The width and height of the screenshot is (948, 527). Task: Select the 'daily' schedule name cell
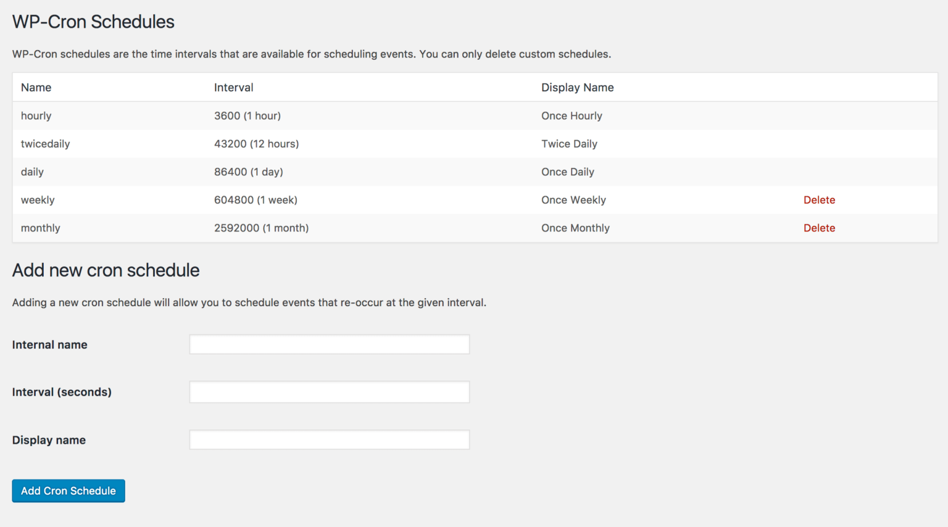(32, 172)
